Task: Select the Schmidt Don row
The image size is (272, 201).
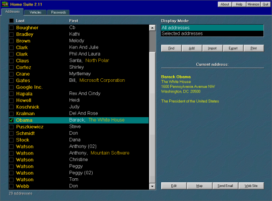Action: coord(79,133)
